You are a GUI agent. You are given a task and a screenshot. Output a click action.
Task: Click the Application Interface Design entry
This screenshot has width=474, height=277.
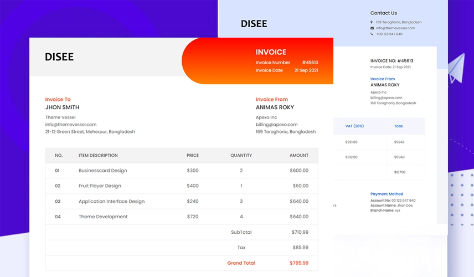pyautogui.click(x=111, y=202)
